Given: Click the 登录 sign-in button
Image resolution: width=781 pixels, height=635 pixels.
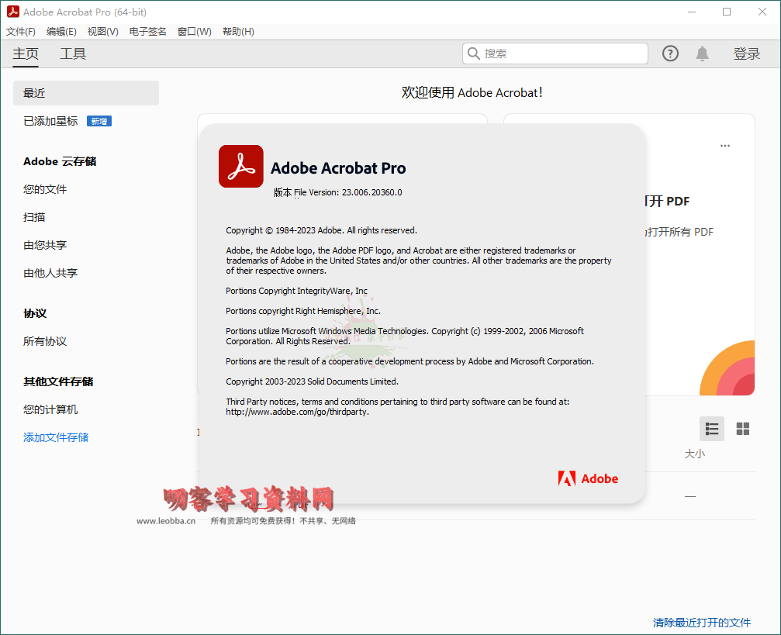Looking at the screenshot, I should coord(746,53).
